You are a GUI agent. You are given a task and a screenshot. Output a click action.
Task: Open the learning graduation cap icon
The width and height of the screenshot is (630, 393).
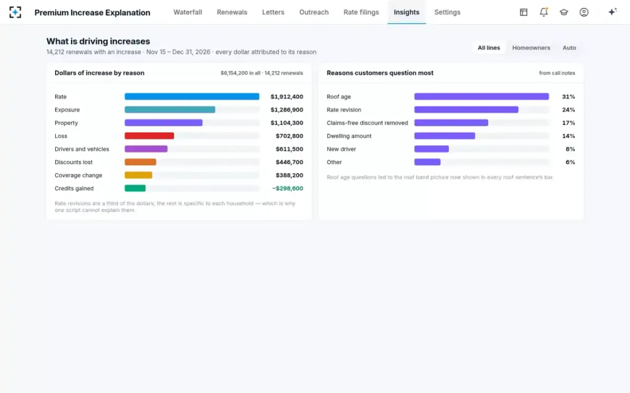tap(564, 12)
